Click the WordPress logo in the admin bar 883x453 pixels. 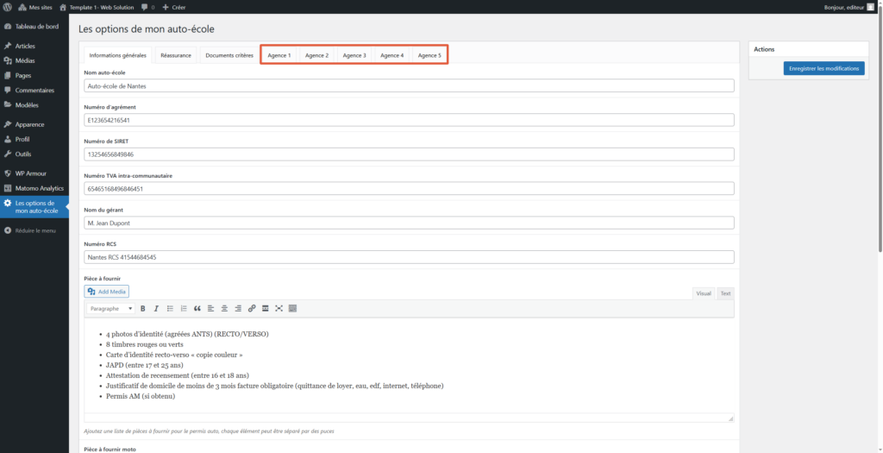8,6
